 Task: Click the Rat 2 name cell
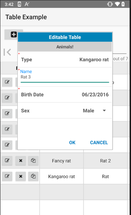point(105,161)
